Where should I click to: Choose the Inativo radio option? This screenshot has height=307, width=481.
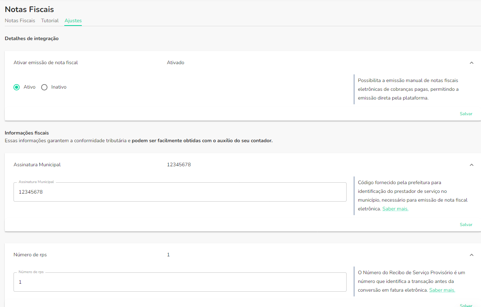[44, 87]
